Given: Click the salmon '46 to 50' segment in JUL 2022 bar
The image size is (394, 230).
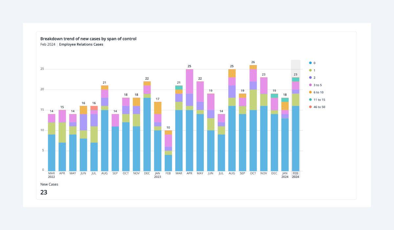Looking at the screenshot, I should (x=94, y=108).
